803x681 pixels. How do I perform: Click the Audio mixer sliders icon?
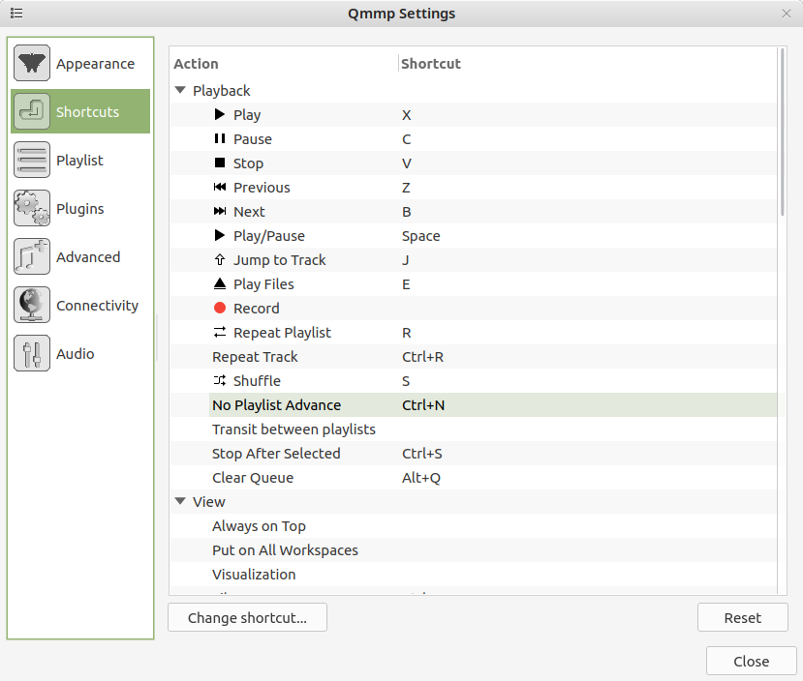(x=32, y=353)
